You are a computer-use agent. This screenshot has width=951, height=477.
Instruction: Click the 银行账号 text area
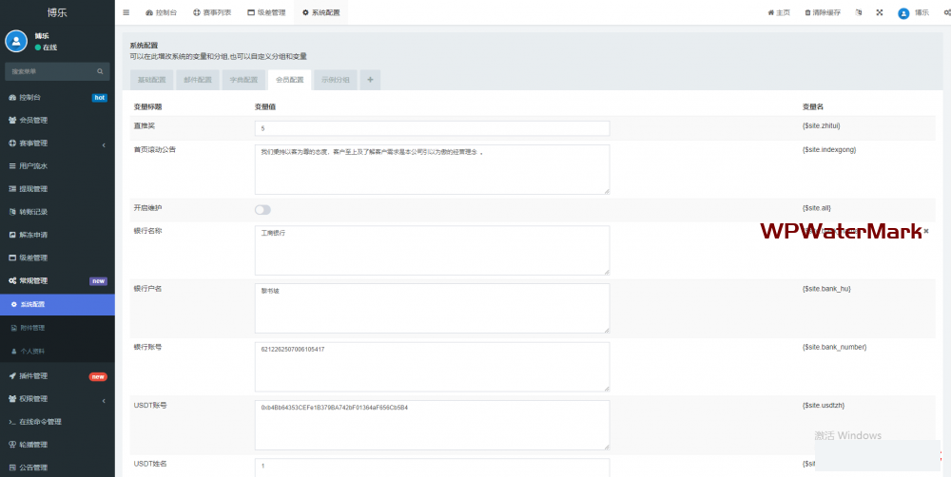point(432,366)
